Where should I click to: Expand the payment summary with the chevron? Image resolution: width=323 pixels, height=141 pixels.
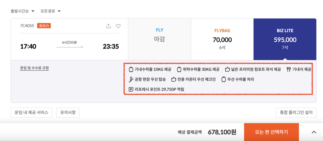[x=314, y=132]
